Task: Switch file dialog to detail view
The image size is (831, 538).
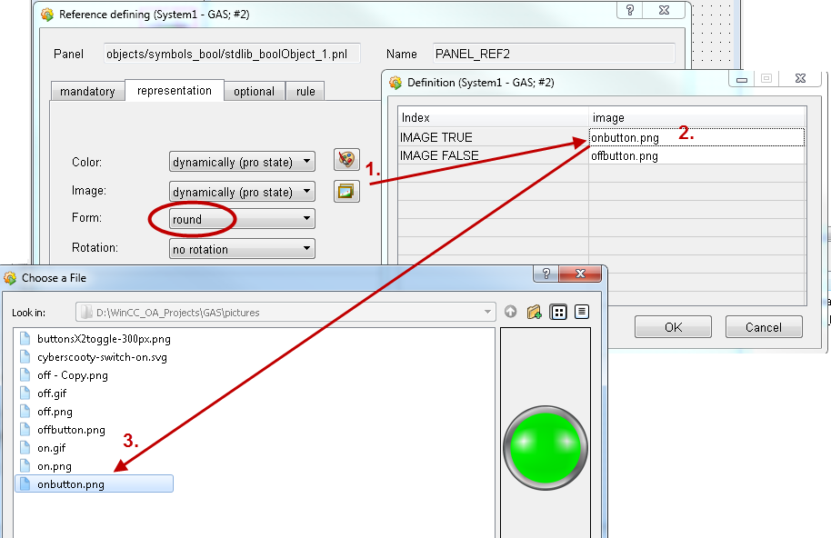Action: (582, 312)
